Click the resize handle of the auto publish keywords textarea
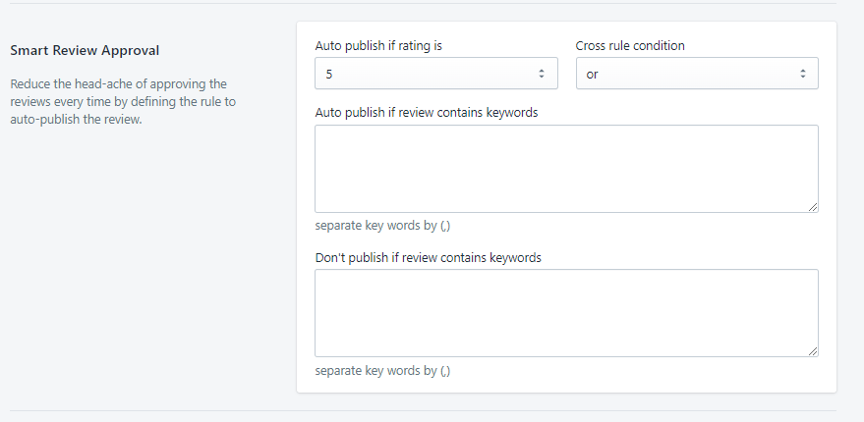 coord(813,207)
